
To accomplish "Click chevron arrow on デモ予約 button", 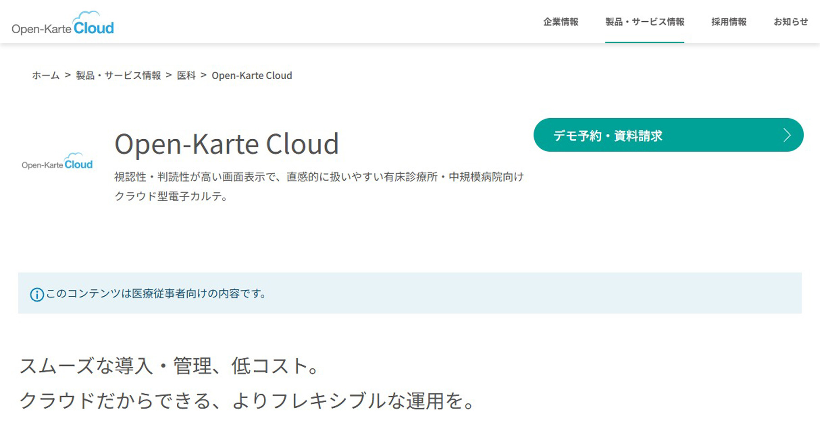I will point(787,135).
